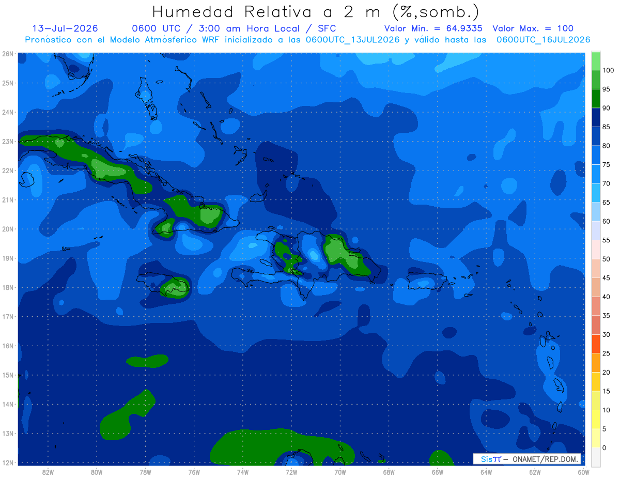Click the '20N' latitude label
The image size is (620, 479).
[x=8, y=229]
